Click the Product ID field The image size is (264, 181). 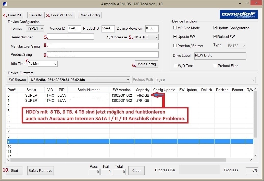click(x=108, y=29)
